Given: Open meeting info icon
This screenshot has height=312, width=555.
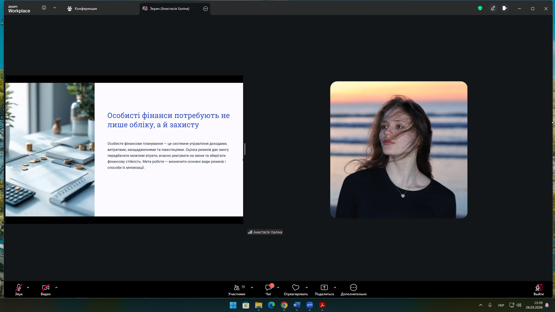Looking at the screenshot, I should (x=44, y=8).
